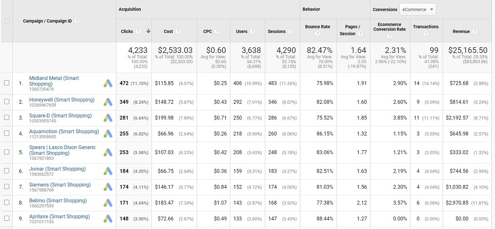Click the help icon beside Clicks column

[138, 31]
